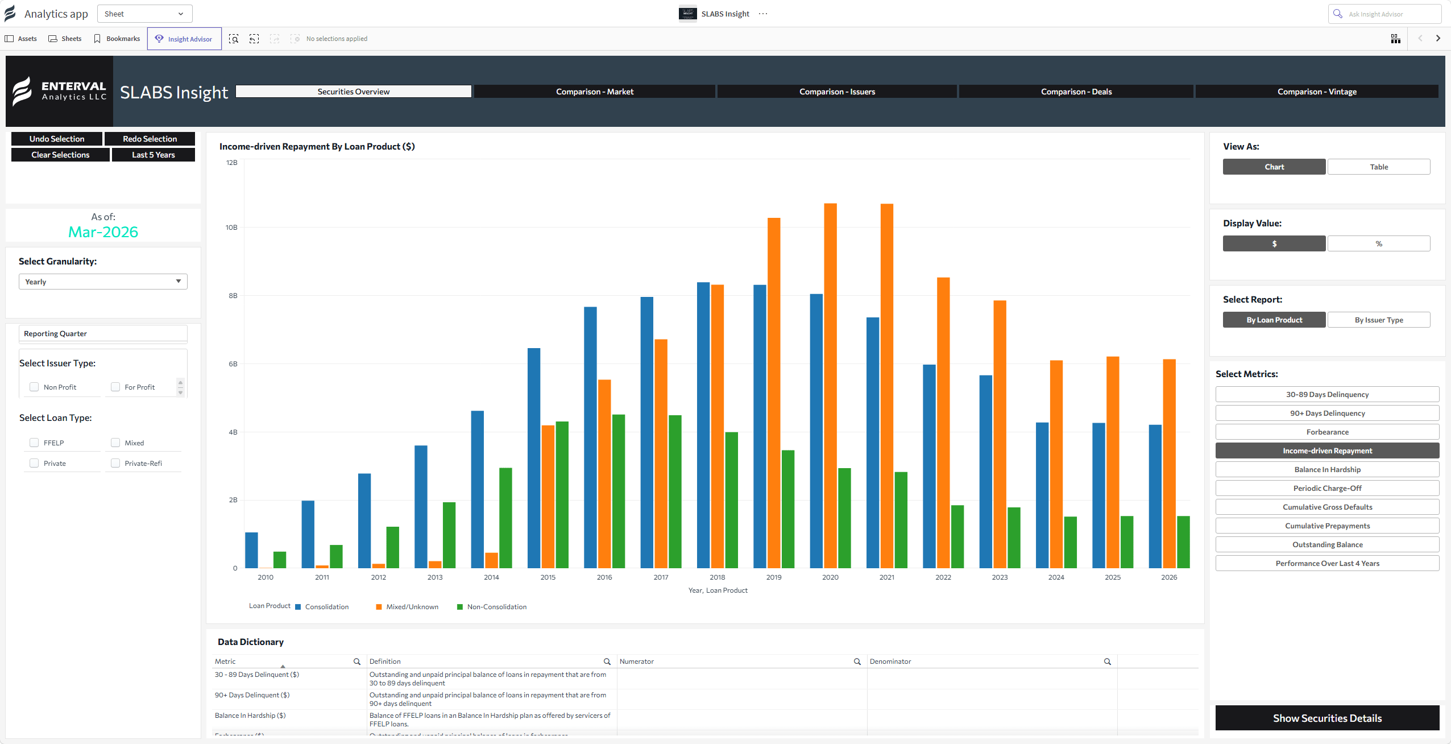Image resolution: width=1451 pixels, height=744 pixels.
Task: Set display value to dollars
Action: click(x=1274, y=243)
